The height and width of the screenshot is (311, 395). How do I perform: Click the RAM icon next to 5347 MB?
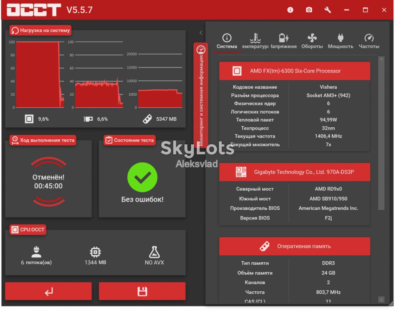pyautogui.click(x=147, y=119)
